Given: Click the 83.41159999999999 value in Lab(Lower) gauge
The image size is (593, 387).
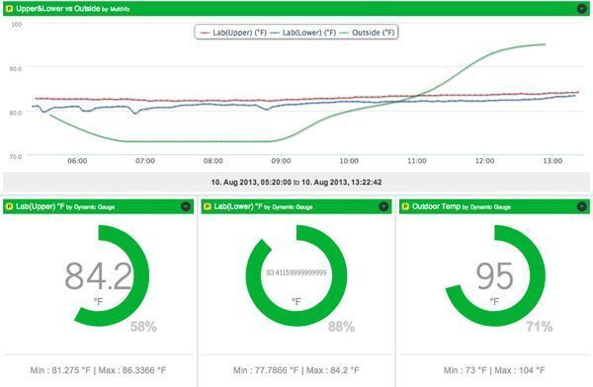Looking at the screenshot, I should 296,272.
